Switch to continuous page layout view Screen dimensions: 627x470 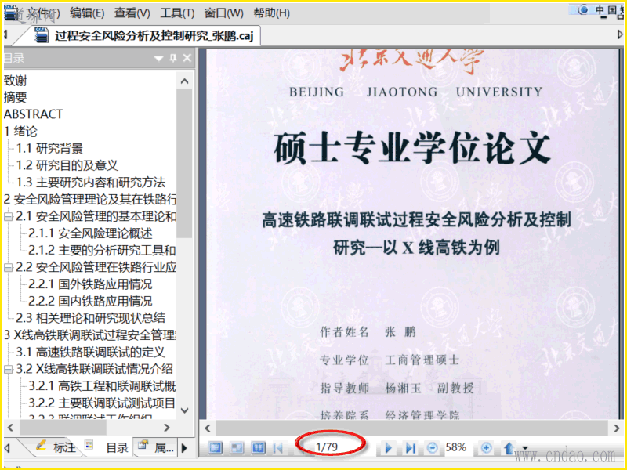[216, 447]
